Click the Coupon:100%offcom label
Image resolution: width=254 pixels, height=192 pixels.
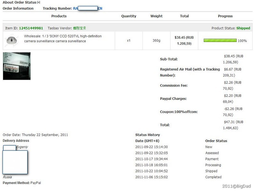tap(179, 112)
